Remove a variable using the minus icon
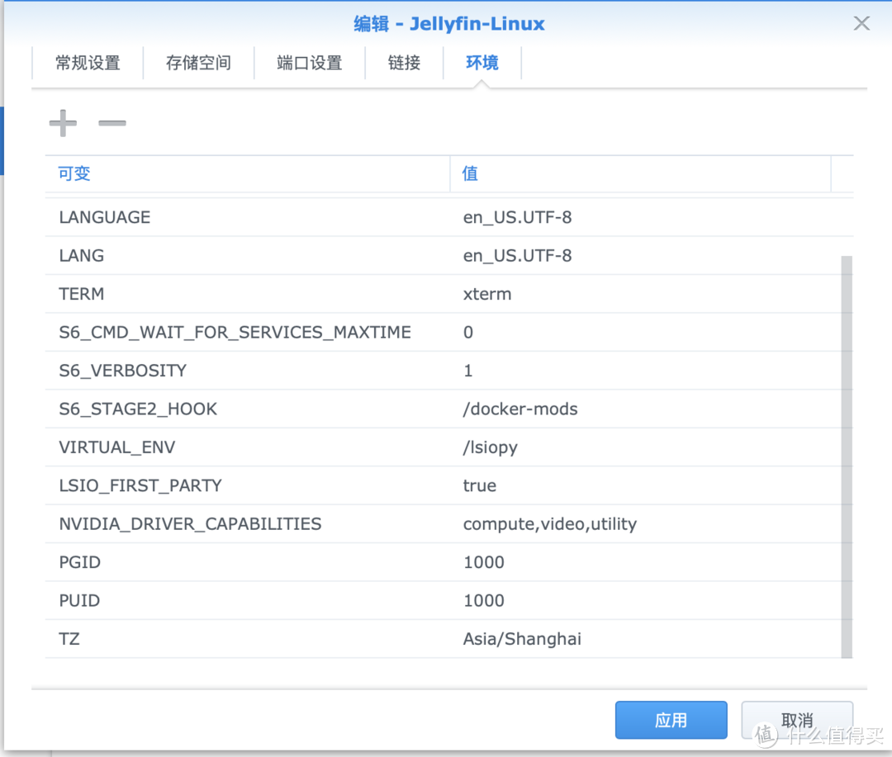The image size is (892, 757). click(x=111, y=124)
